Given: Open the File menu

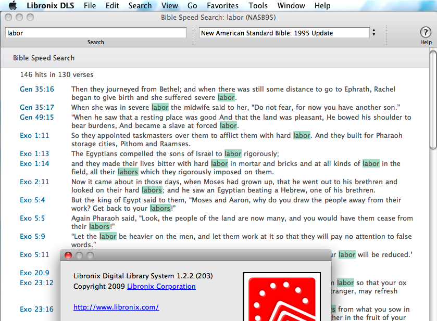Looking at the screenshot, I should (90, 6).
